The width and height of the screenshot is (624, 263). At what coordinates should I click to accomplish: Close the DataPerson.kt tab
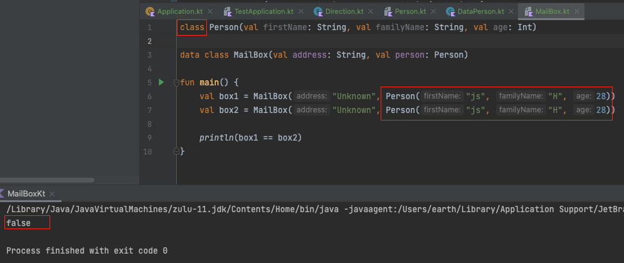511,11
